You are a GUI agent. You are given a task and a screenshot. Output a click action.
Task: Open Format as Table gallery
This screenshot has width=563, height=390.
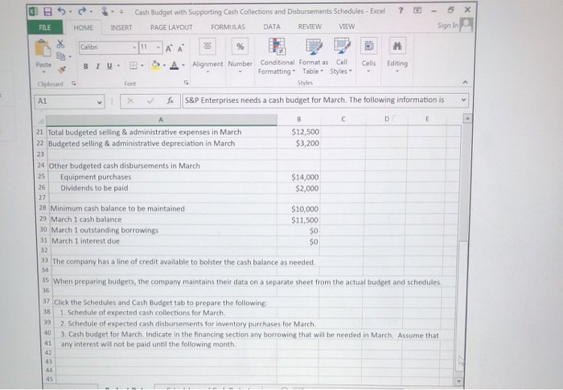(x=314, y=55)
